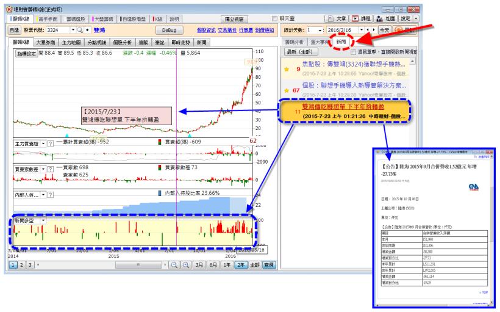Click right arrow of chart scrollbar
This screenshot has width=500, height=312.
[165, 265]
